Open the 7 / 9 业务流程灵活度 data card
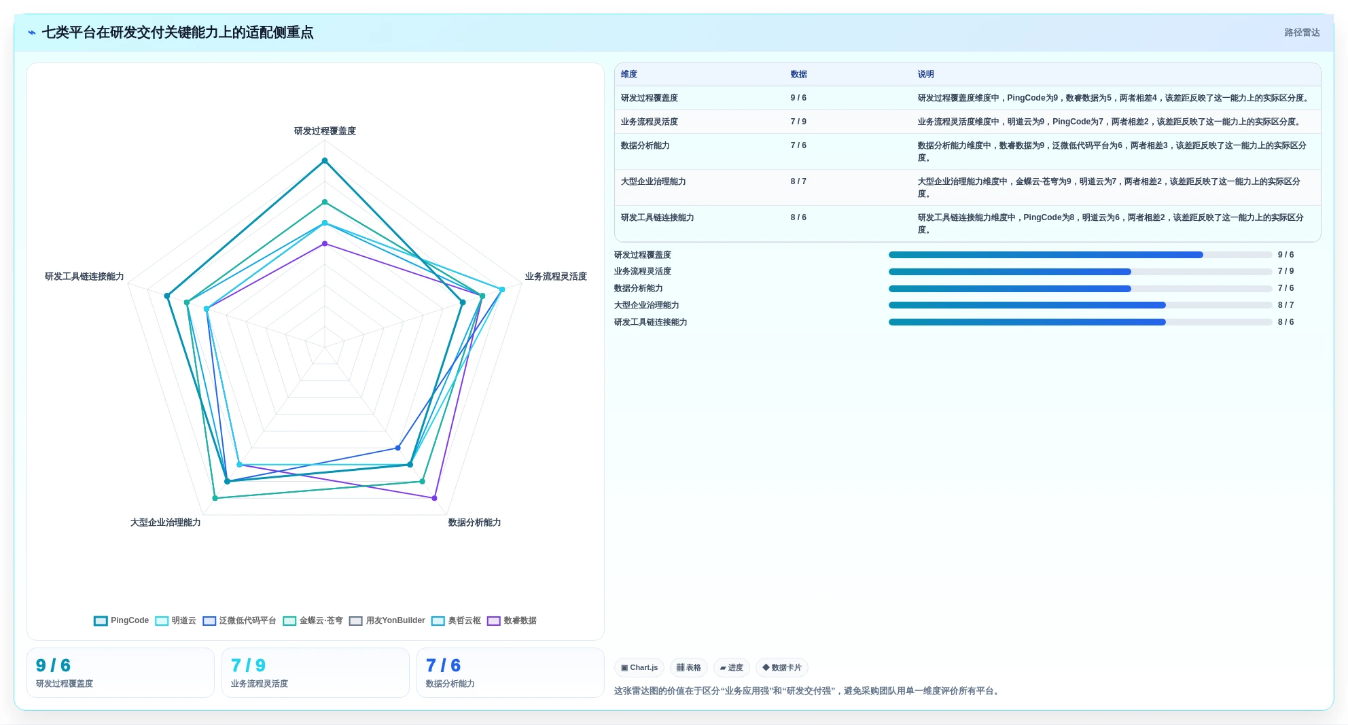The height and width of the screenshot is (725, 1348). [x=315, y=673]
